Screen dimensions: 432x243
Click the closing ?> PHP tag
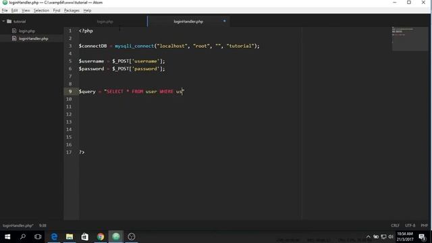click(x=82, y=152)
